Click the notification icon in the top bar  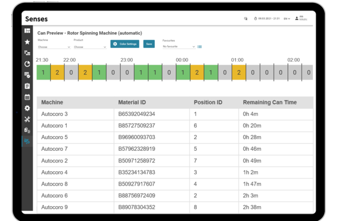(x=246, y=19)
